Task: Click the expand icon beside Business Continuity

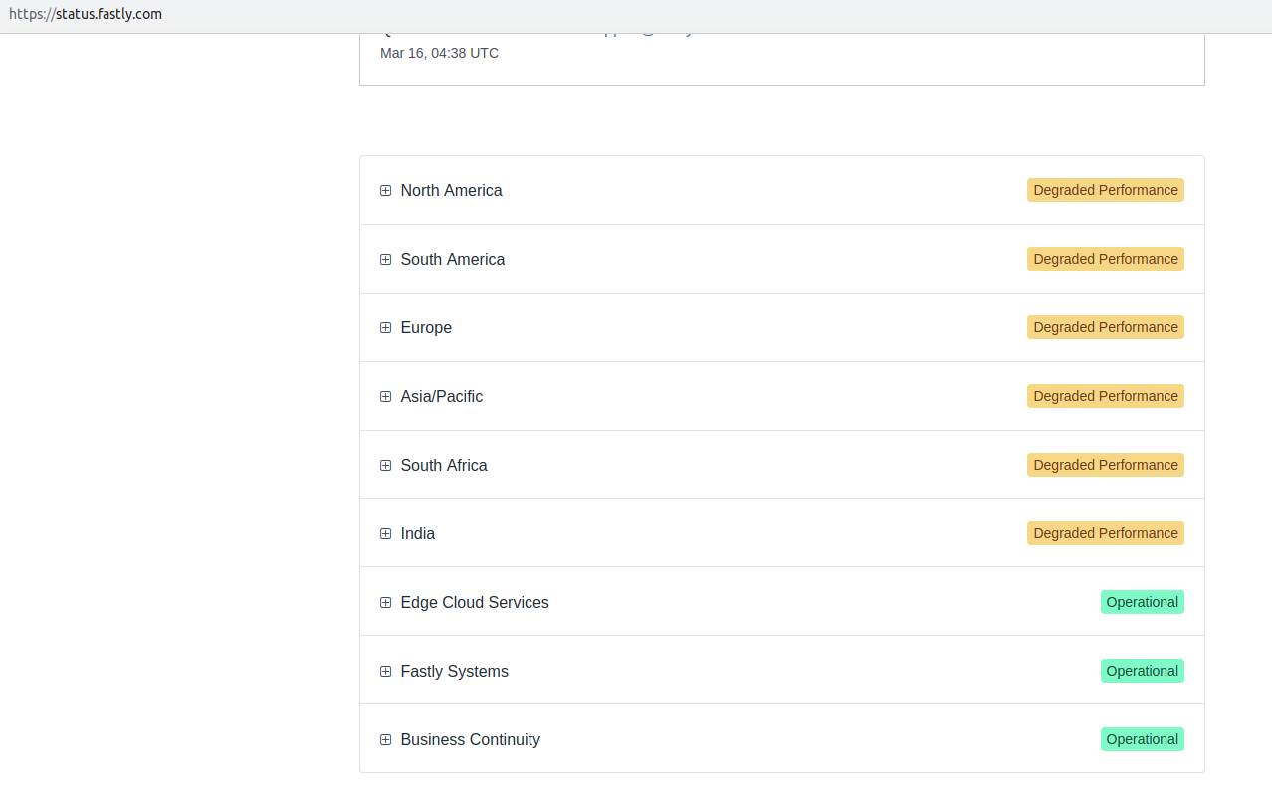Action: (386, 739)
